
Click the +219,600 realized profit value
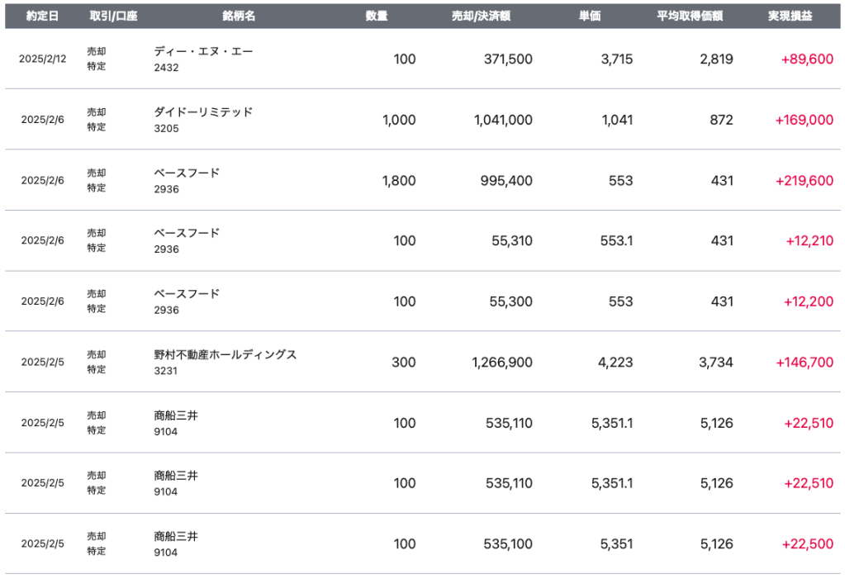(x=804, y=181)
